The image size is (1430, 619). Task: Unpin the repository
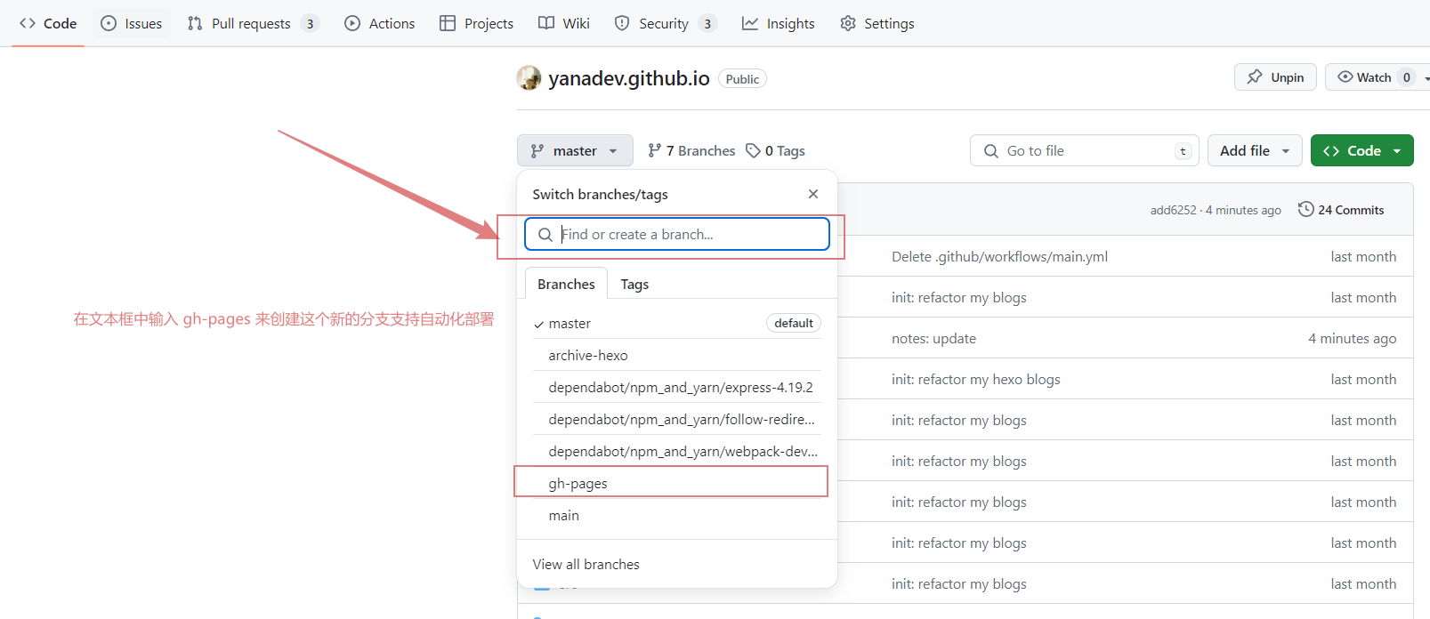(x=1275, y=77)
